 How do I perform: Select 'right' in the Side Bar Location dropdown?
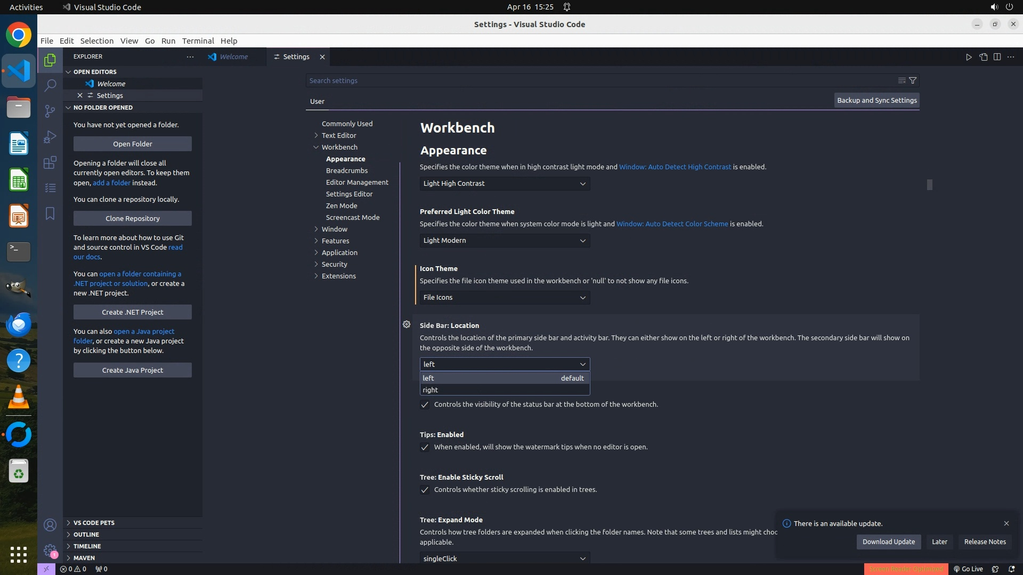[431, 390]
